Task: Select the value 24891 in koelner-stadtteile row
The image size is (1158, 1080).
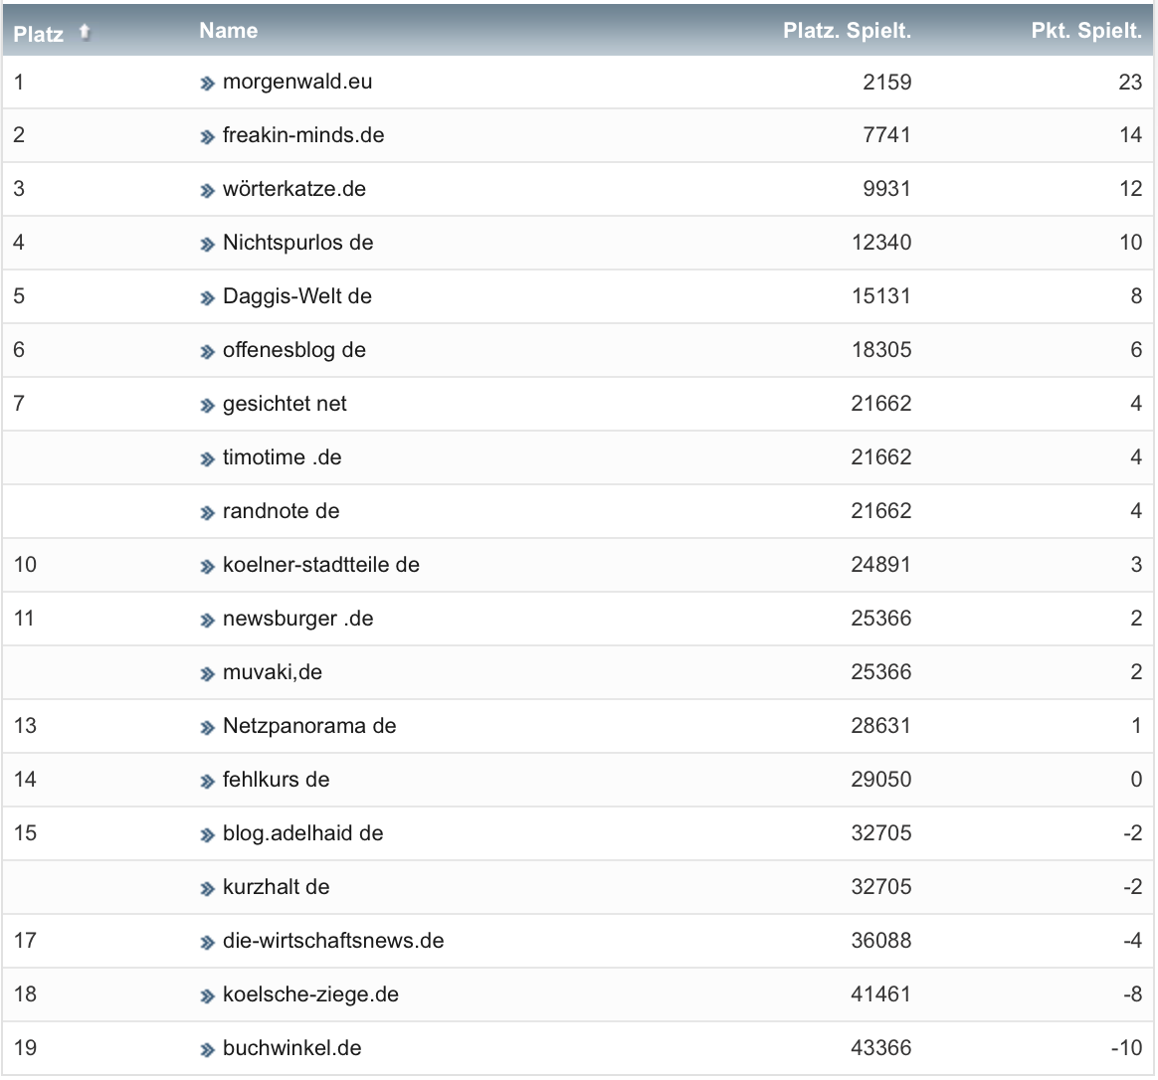Action: click(881, 565)
